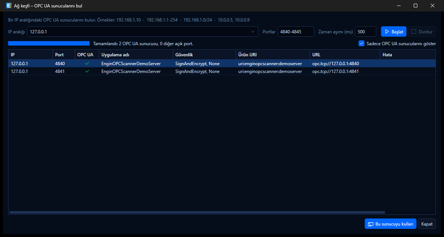Screen dimensions: 444x237
Task: Click the disabled Durdur button
Action: point(422,32)
